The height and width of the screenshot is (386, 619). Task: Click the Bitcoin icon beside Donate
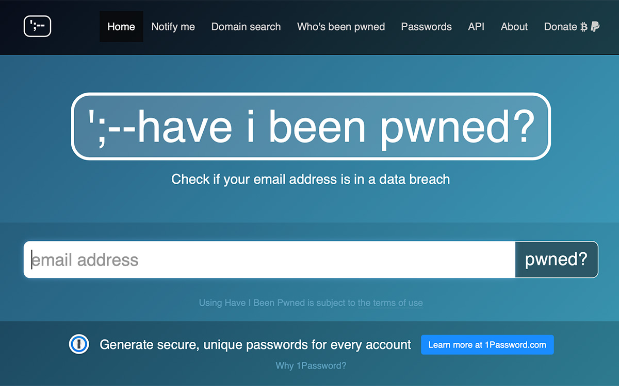584,27
